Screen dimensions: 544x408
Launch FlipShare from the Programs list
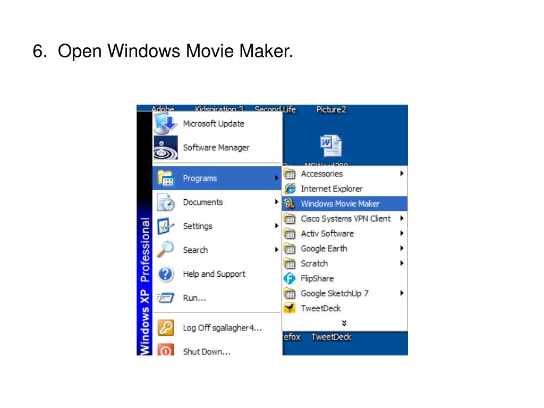click(x=344, y=278)
